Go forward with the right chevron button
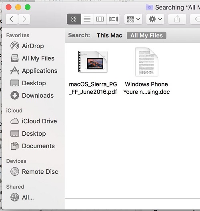The height and width of the screenshot is (211, 200). [24, 19]
